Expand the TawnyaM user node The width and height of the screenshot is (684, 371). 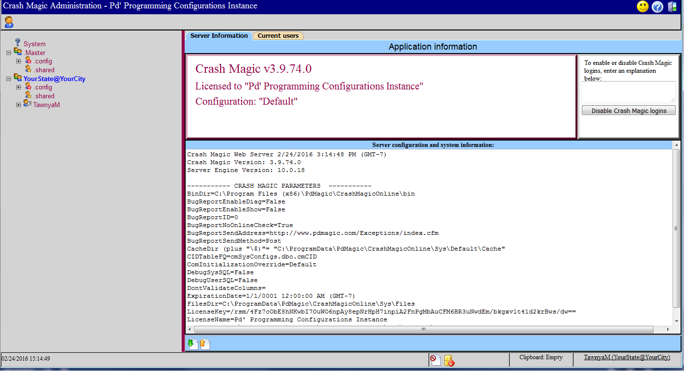19,105
